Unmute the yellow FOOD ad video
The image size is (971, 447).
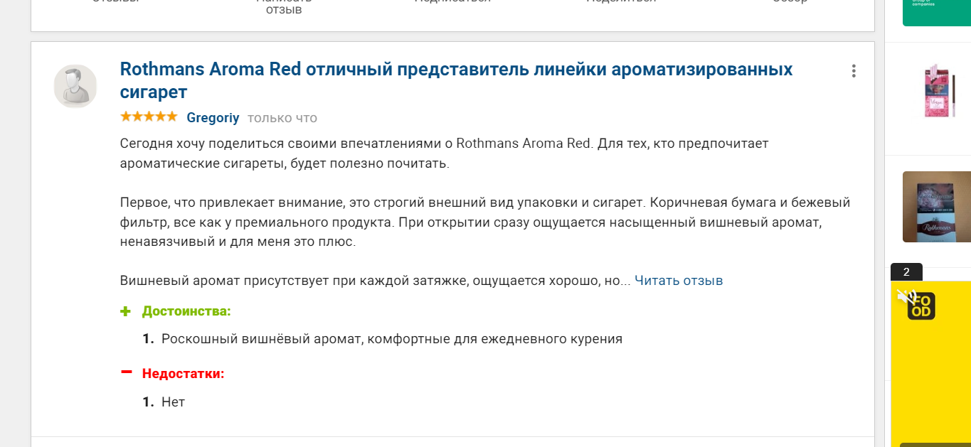click(x=906, y=297)
